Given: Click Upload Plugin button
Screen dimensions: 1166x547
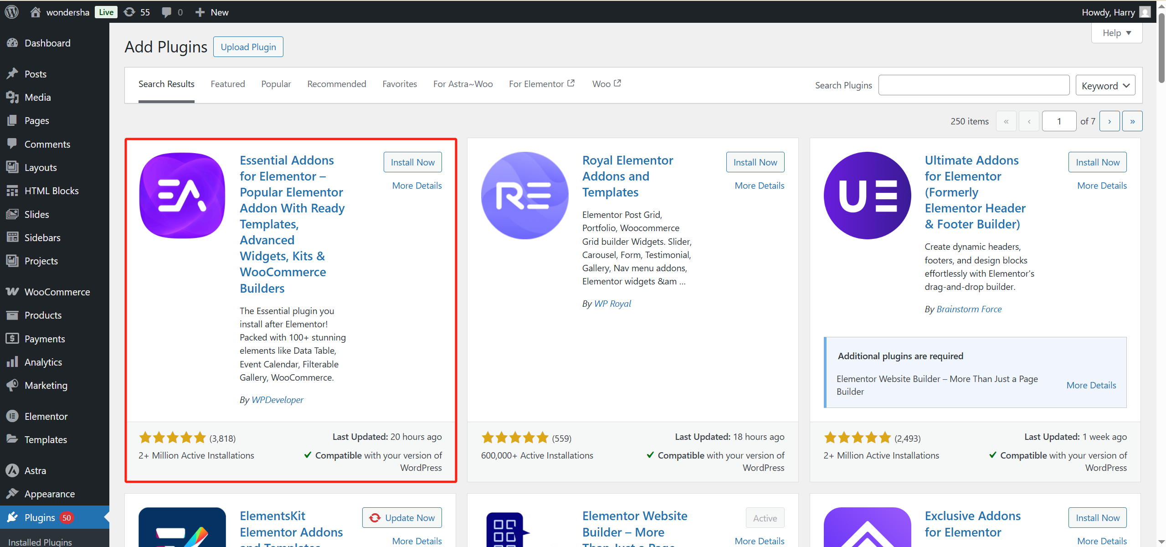Looking at the screenshot, I should tap(248, 46).
